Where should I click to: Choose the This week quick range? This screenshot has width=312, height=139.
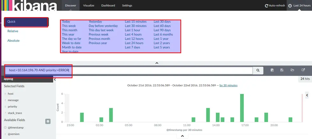coord(69,26)
